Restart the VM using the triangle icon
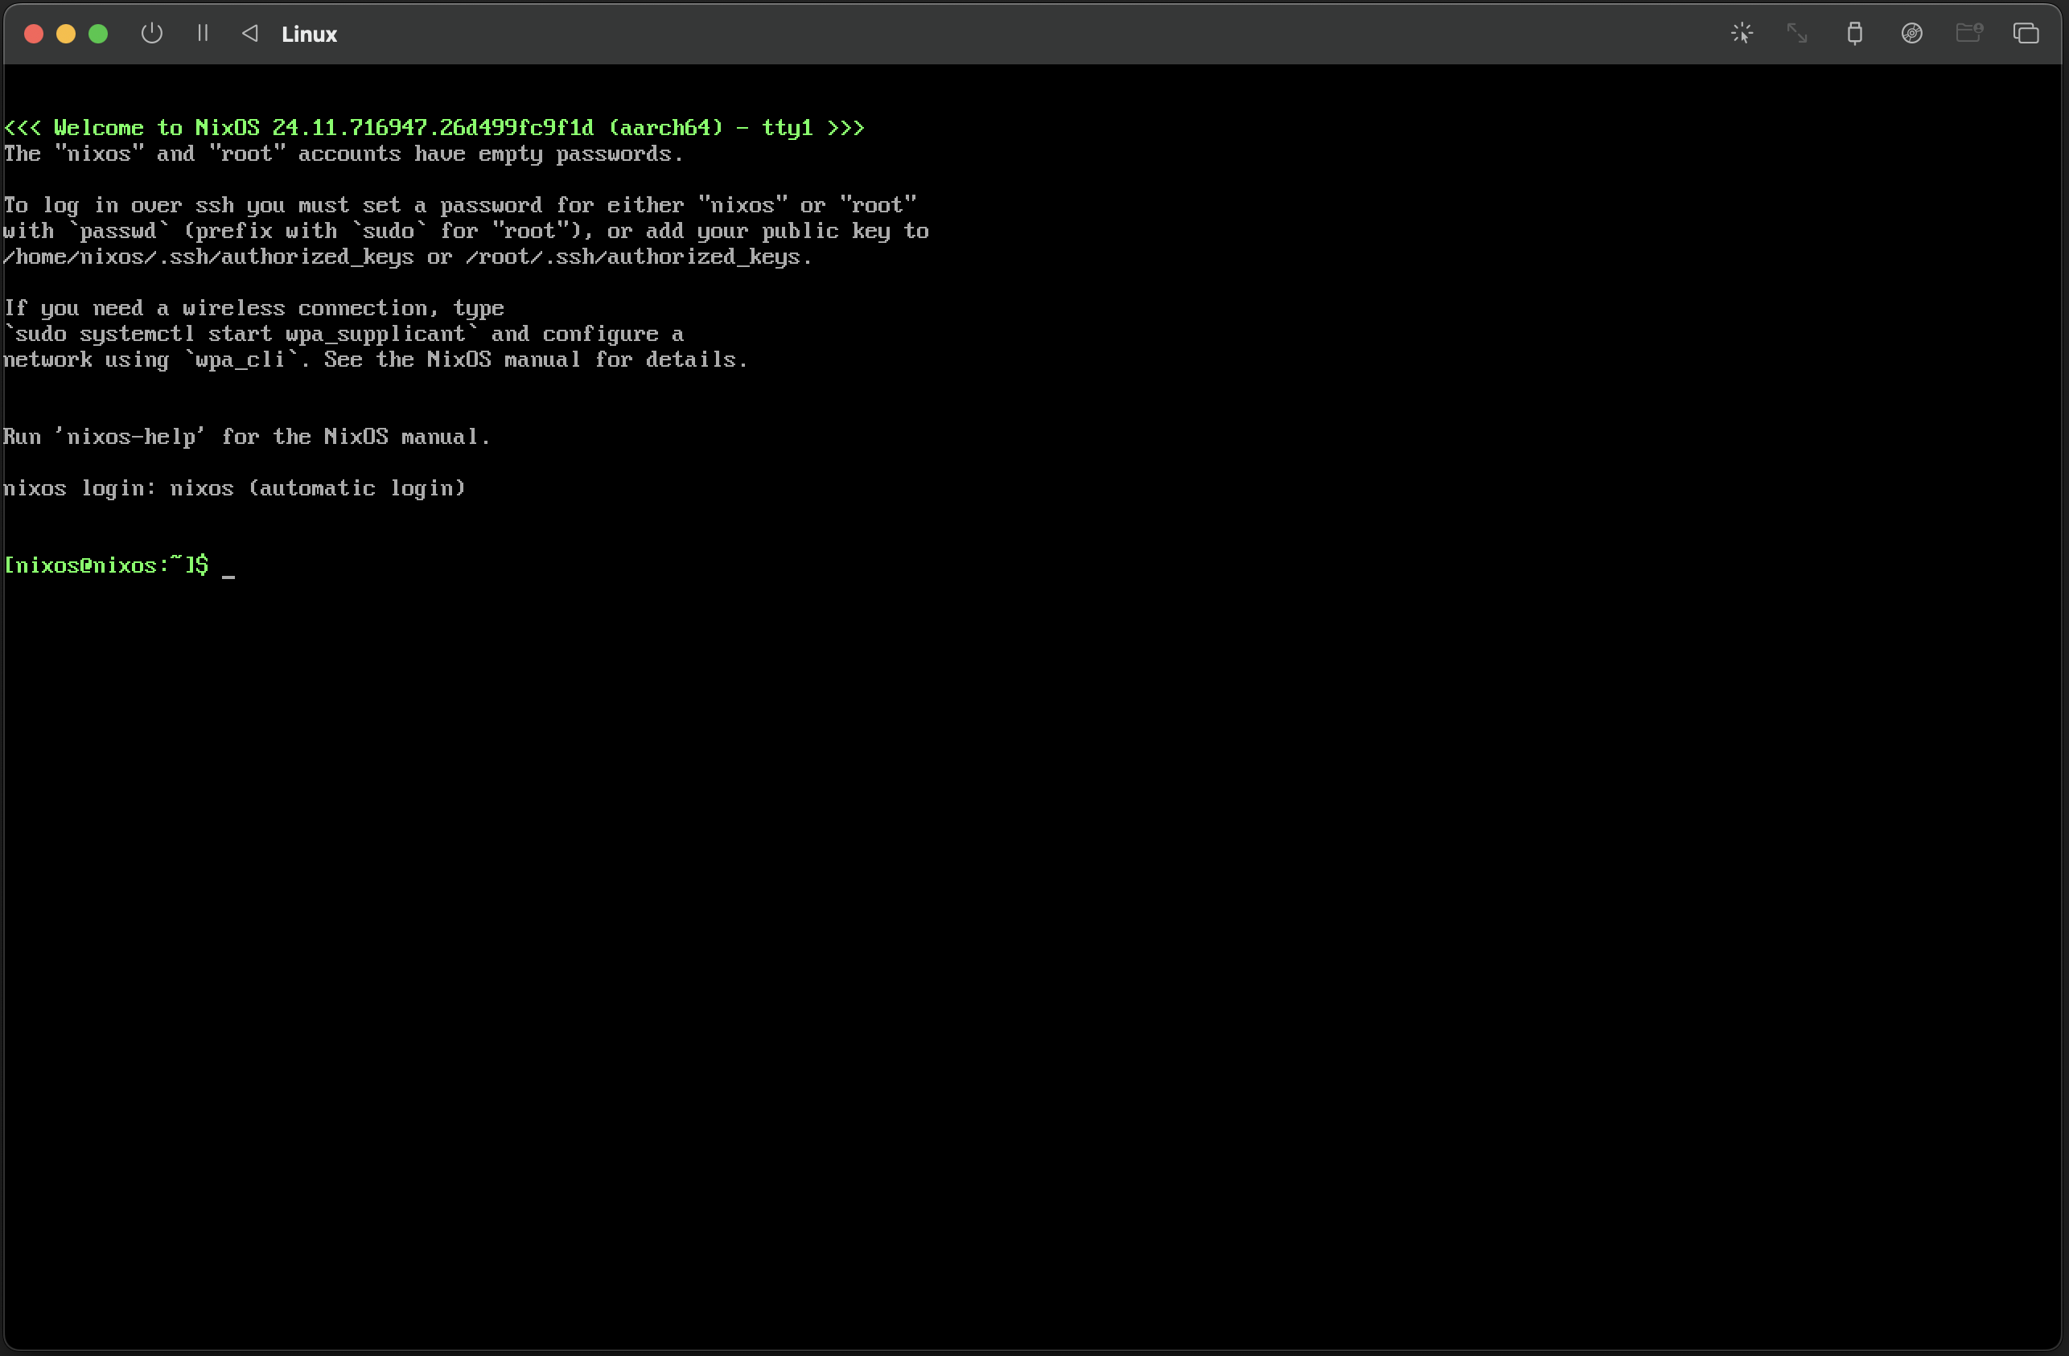Screen dimensions: 2069x1356 (x=249, y=33)
